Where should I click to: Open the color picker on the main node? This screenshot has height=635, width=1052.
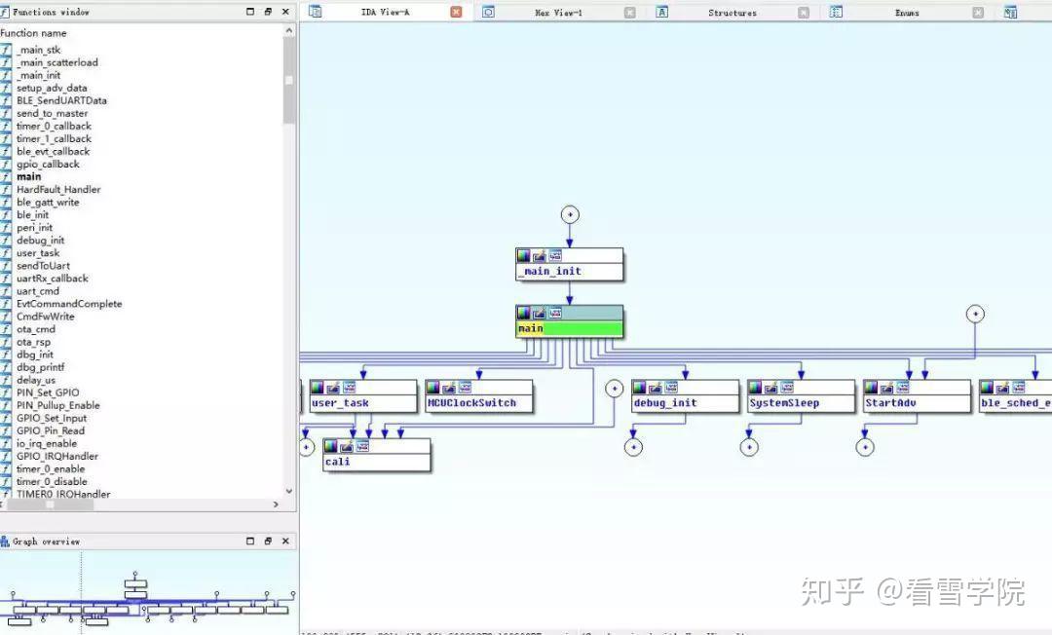(x=524, y=314)
